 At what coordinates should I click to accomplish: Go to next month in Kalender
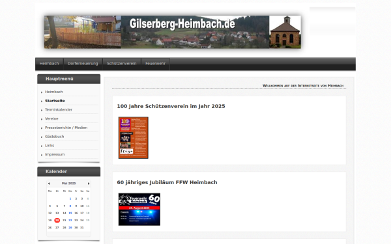pyautogui.click(x=89, y=183)
